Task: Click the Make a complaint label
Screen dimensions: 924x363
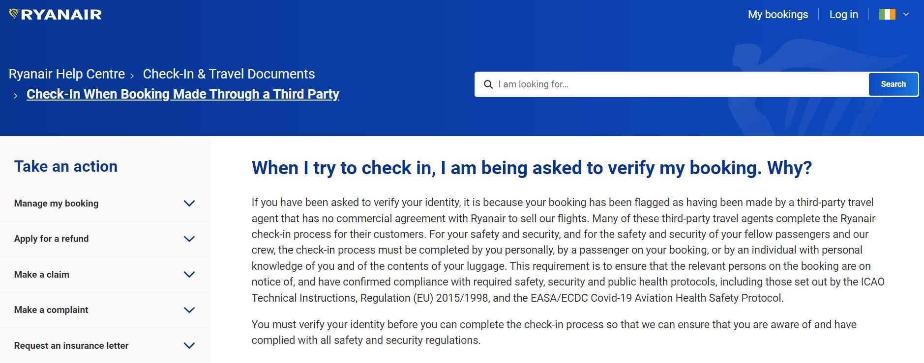Action: pyautogui.click(x=51, y=310)
